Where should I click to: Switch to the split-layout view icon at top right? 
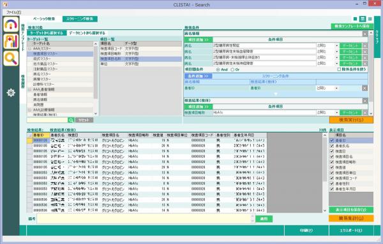click(363, 19)
